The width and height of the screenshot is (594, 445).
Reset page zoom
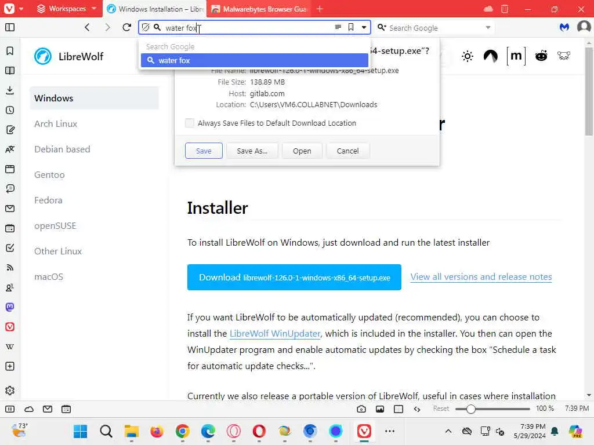tap(441, 408)
